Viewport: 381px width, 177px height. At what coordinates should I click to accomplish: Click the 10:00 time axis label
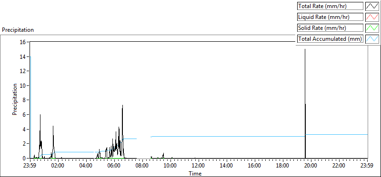pyautogui.click(x=170, y=166)
